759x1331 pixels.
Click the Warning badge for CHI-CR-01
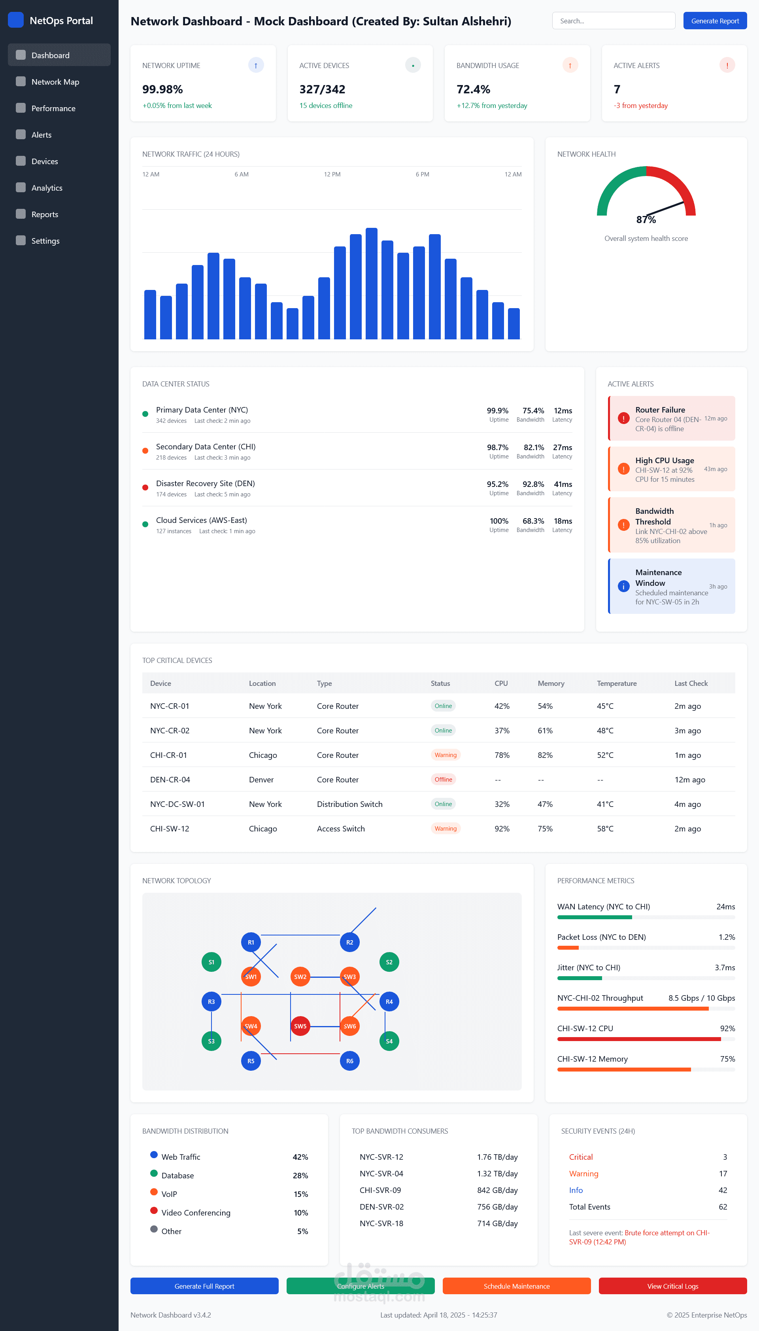point(445,755)
